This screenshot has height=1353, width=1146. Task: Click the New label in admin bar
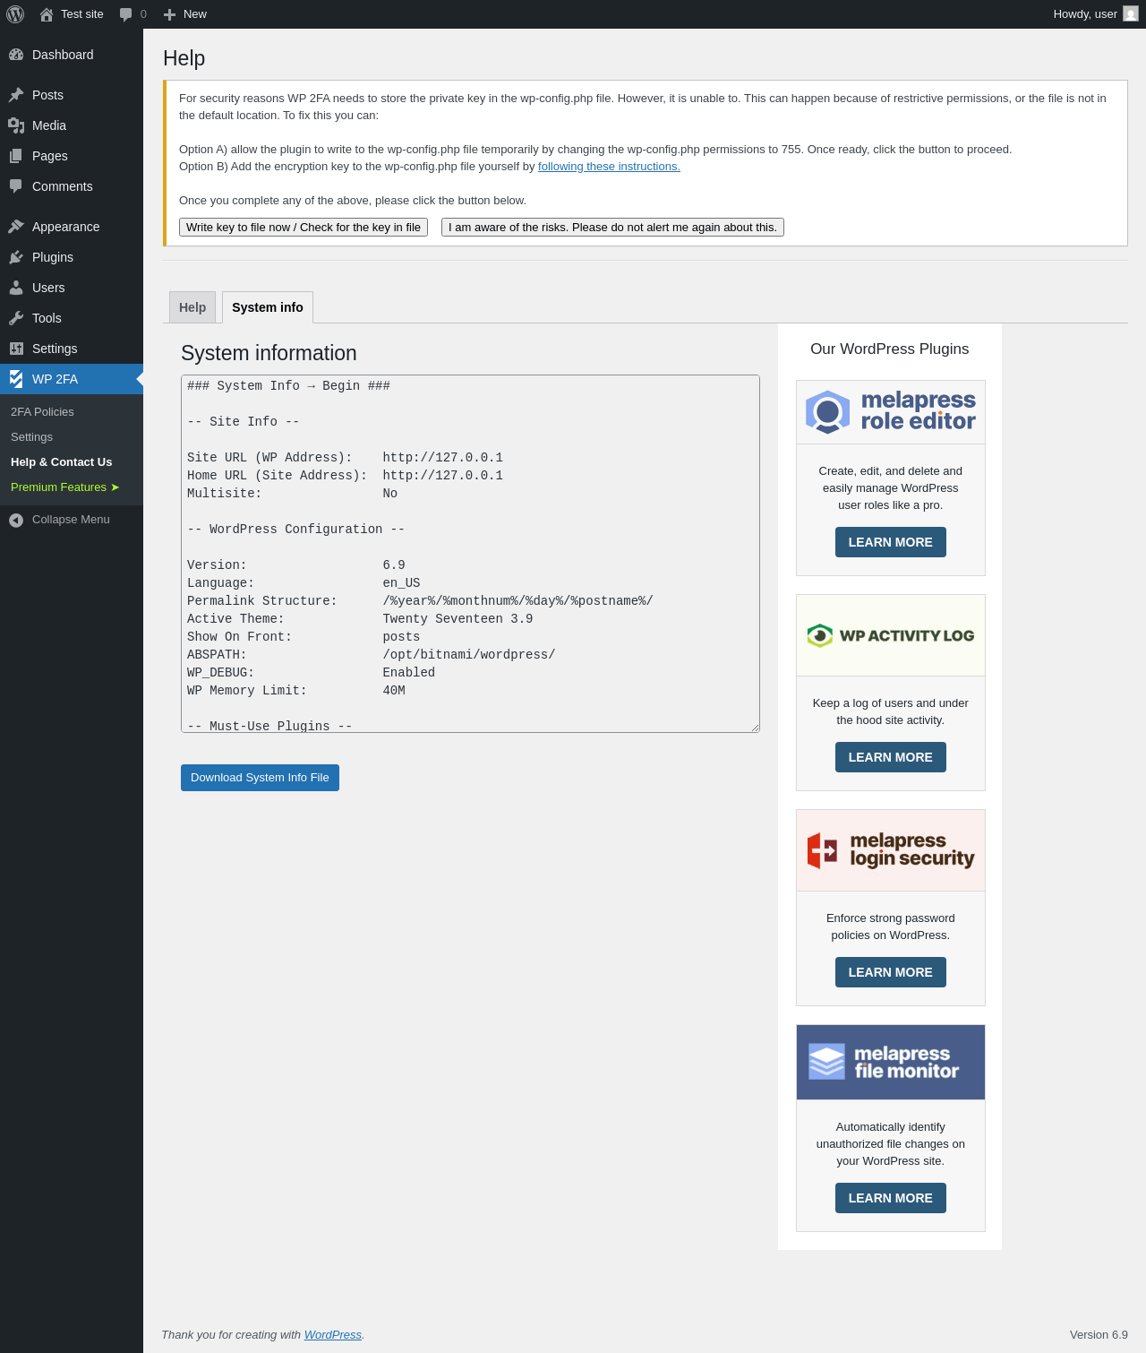[x=195, y=14]
